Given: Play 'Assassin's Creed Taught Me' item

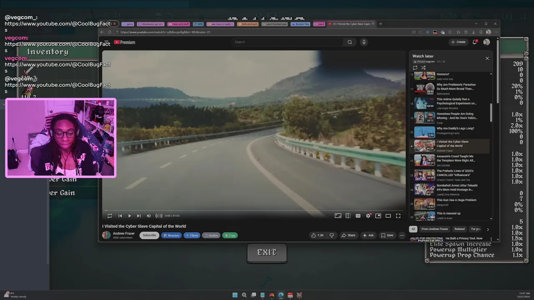Looking at the screenshot, I should coord(450,160).
